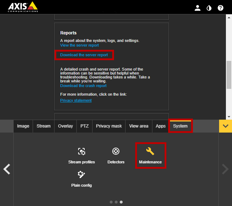Select the first page indicator dot
Image resolution: width=232 pixels, height=206 pixels.
pyautogui.click(x=111, y=202)
